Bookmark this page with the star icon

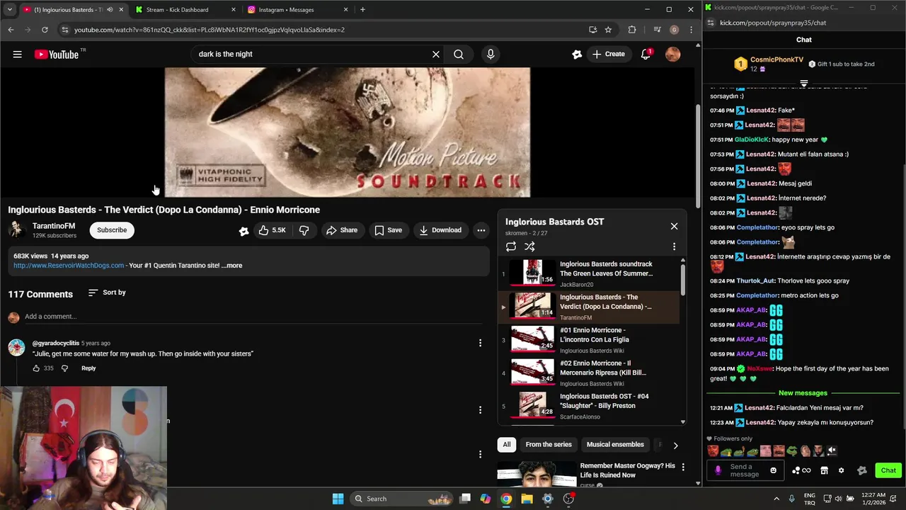[x=608, y=30]
